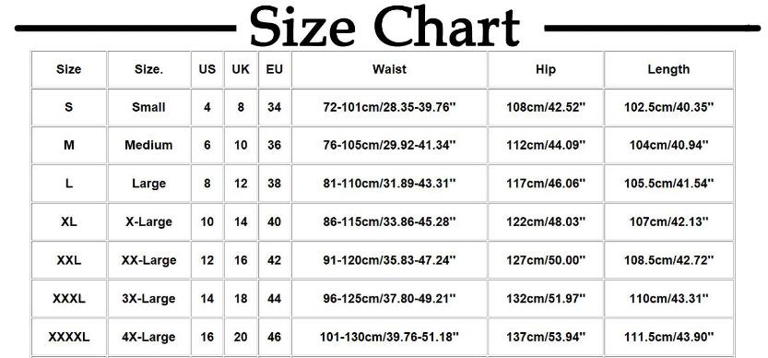Select hip value 127cm/50.00"
Screen dimensions: 768x358
pyautogui.click(x=546, y=260)
